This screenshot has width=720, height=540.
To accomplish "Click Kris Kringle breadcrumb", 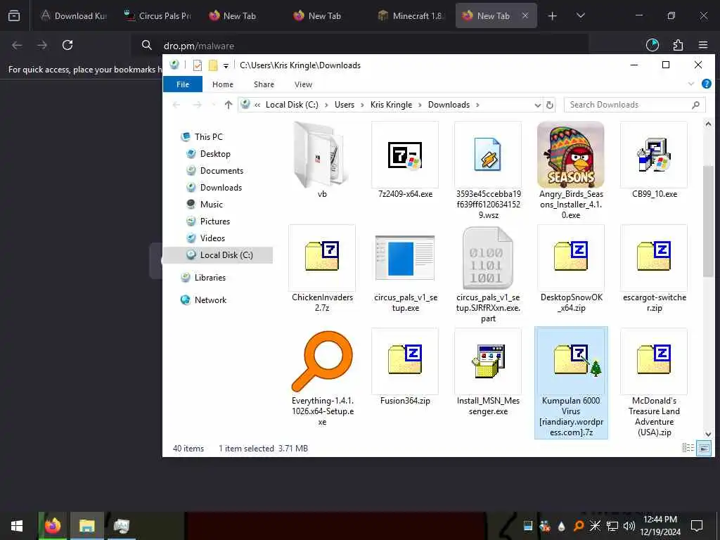I will pos(391,105).
